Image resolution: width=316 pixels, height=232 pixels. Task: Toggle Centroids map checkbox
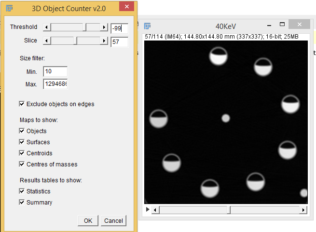click(22, 153)
